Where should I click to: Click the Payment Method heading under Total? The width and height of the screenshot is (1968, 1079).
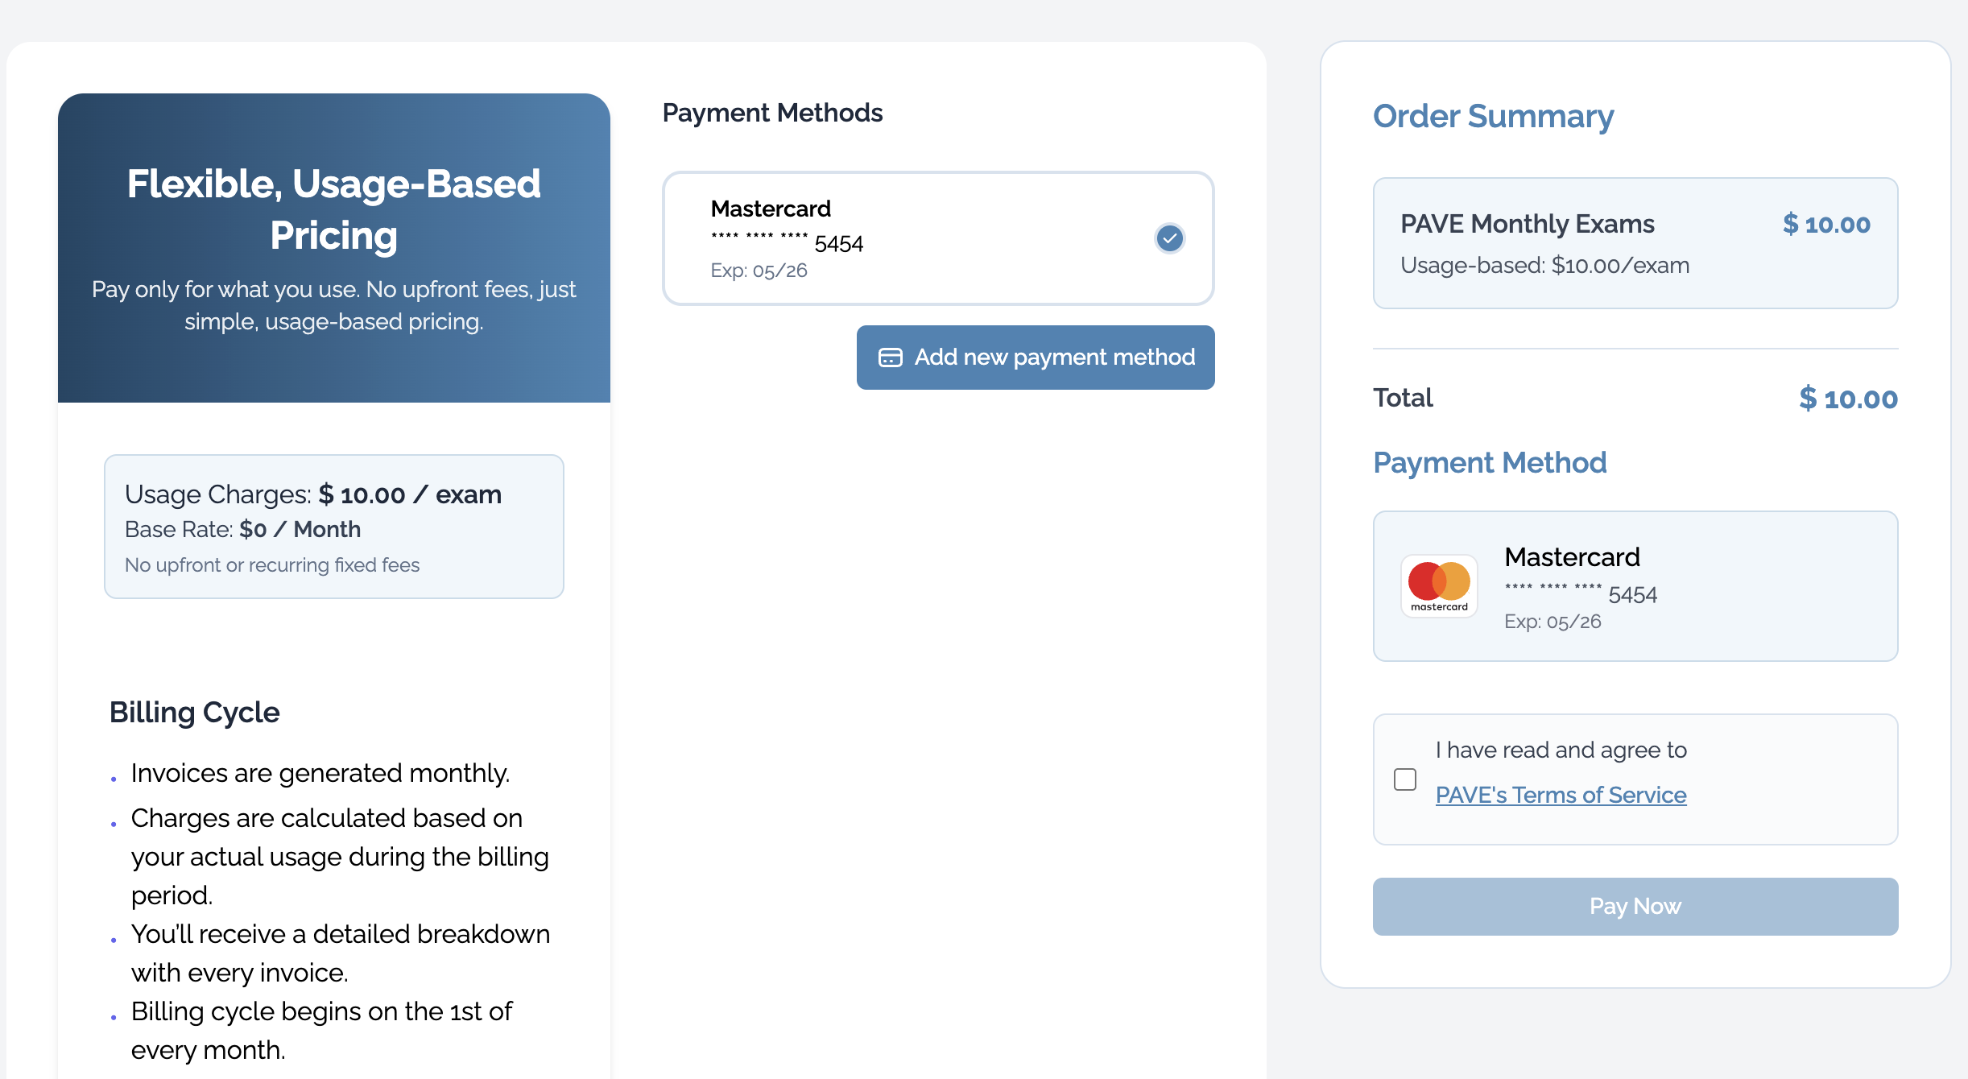click(x=1490, y=463)
